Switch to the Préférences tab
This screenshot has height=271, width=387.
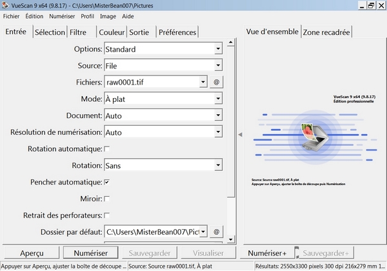177,32
